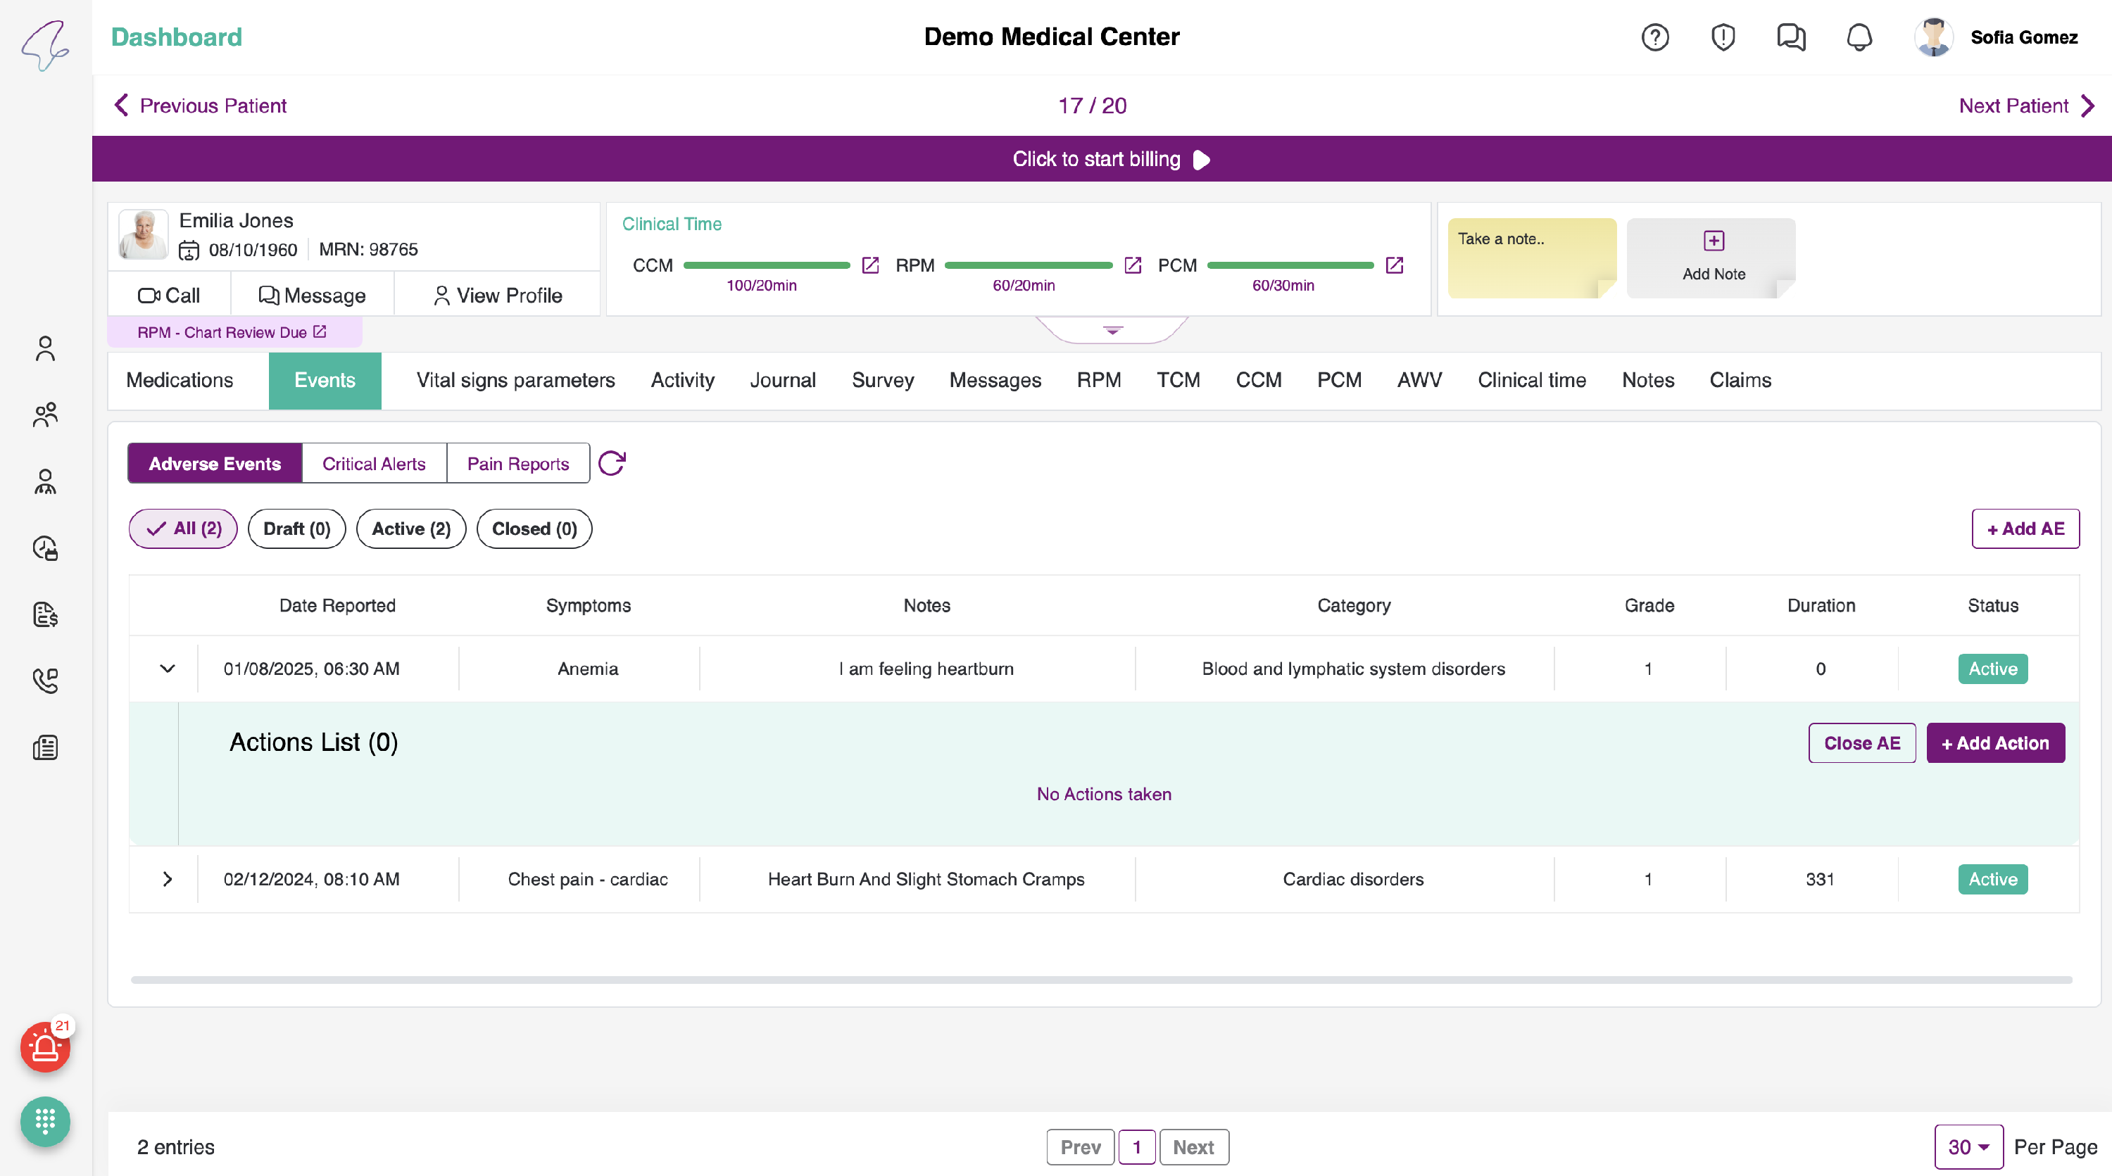Open CCM clinical time external link icon

click(871, 265)
